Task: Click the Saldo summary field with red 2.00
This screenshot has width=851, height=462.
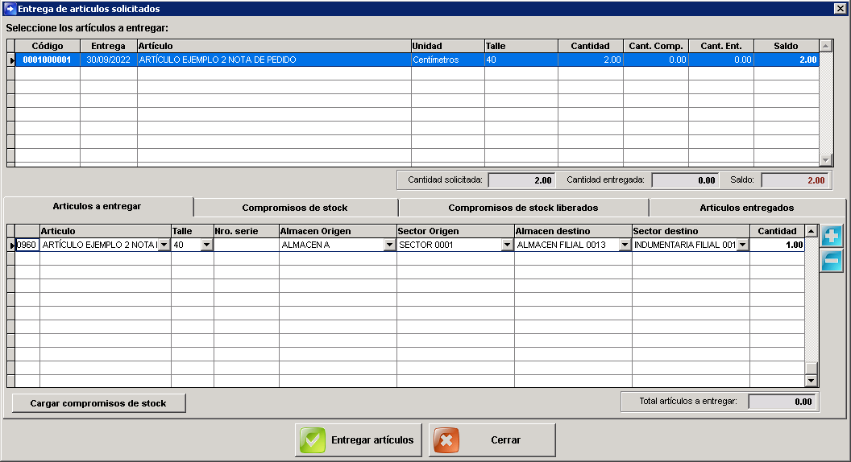Action: pyautogui.click(x=795, y=180)
